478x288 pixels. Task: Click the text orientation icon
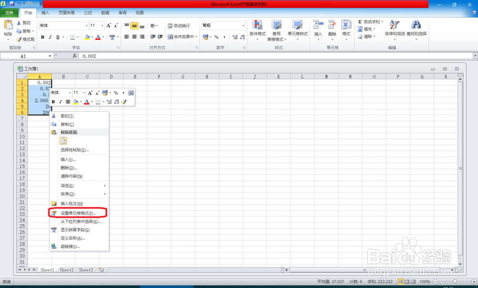coord(153,26)
